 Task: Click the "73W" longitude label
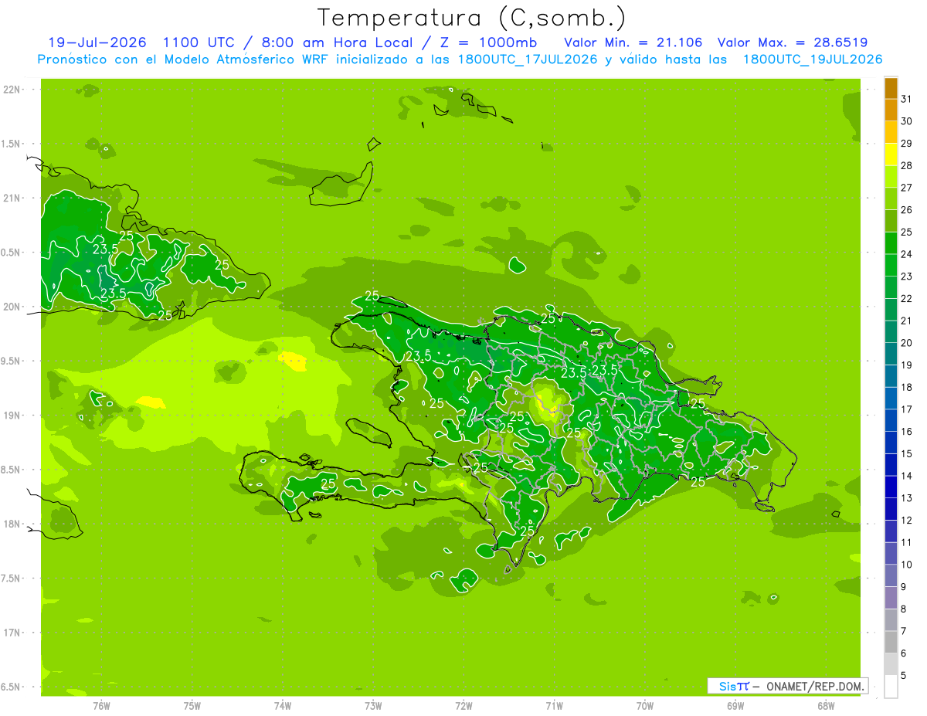(373, 706)
